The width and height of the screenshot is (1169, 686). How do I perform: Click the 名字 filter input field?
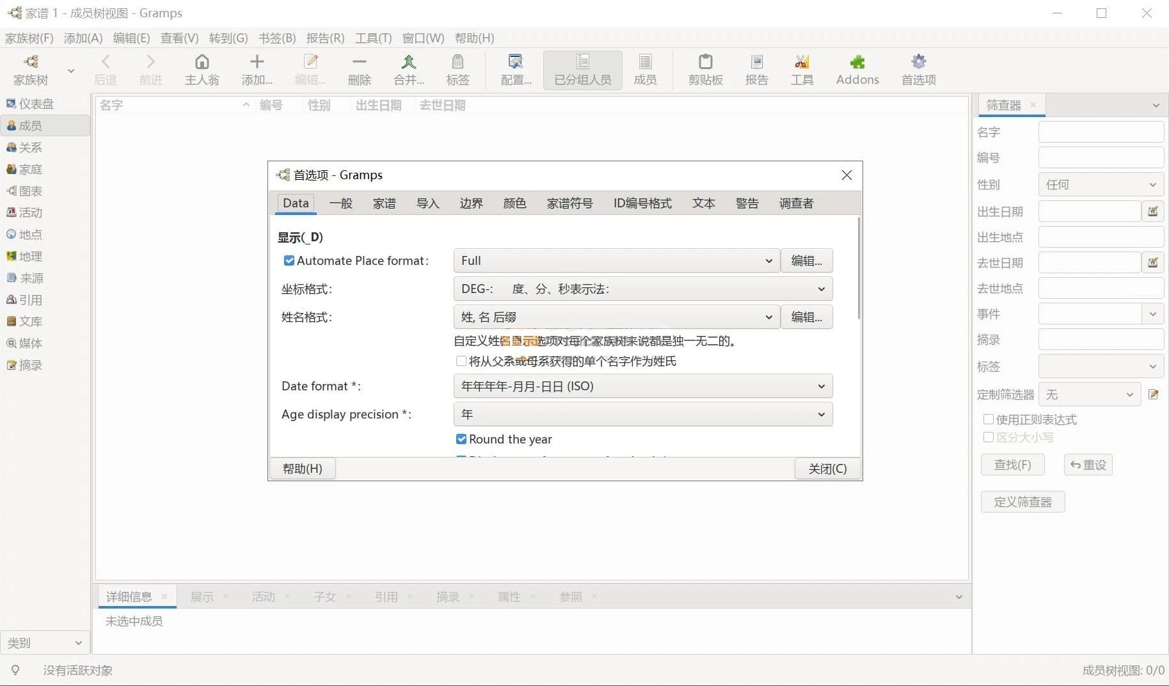(x=1101, y=132)
